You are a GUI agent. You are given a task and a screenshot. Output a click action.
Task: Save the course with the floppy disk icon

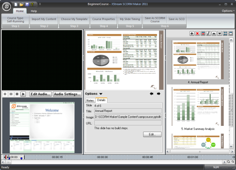(x=27, y=4)
